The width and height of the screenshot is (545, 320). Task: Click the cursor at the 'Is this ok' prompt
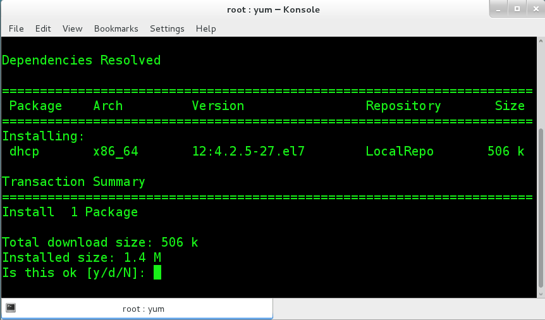click(157, 273)
